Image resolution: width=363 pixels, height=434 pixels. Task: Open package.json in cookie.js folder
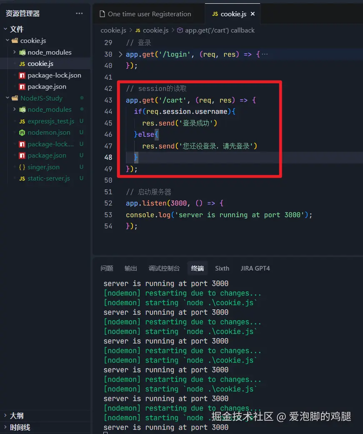[x=47, y=87]
